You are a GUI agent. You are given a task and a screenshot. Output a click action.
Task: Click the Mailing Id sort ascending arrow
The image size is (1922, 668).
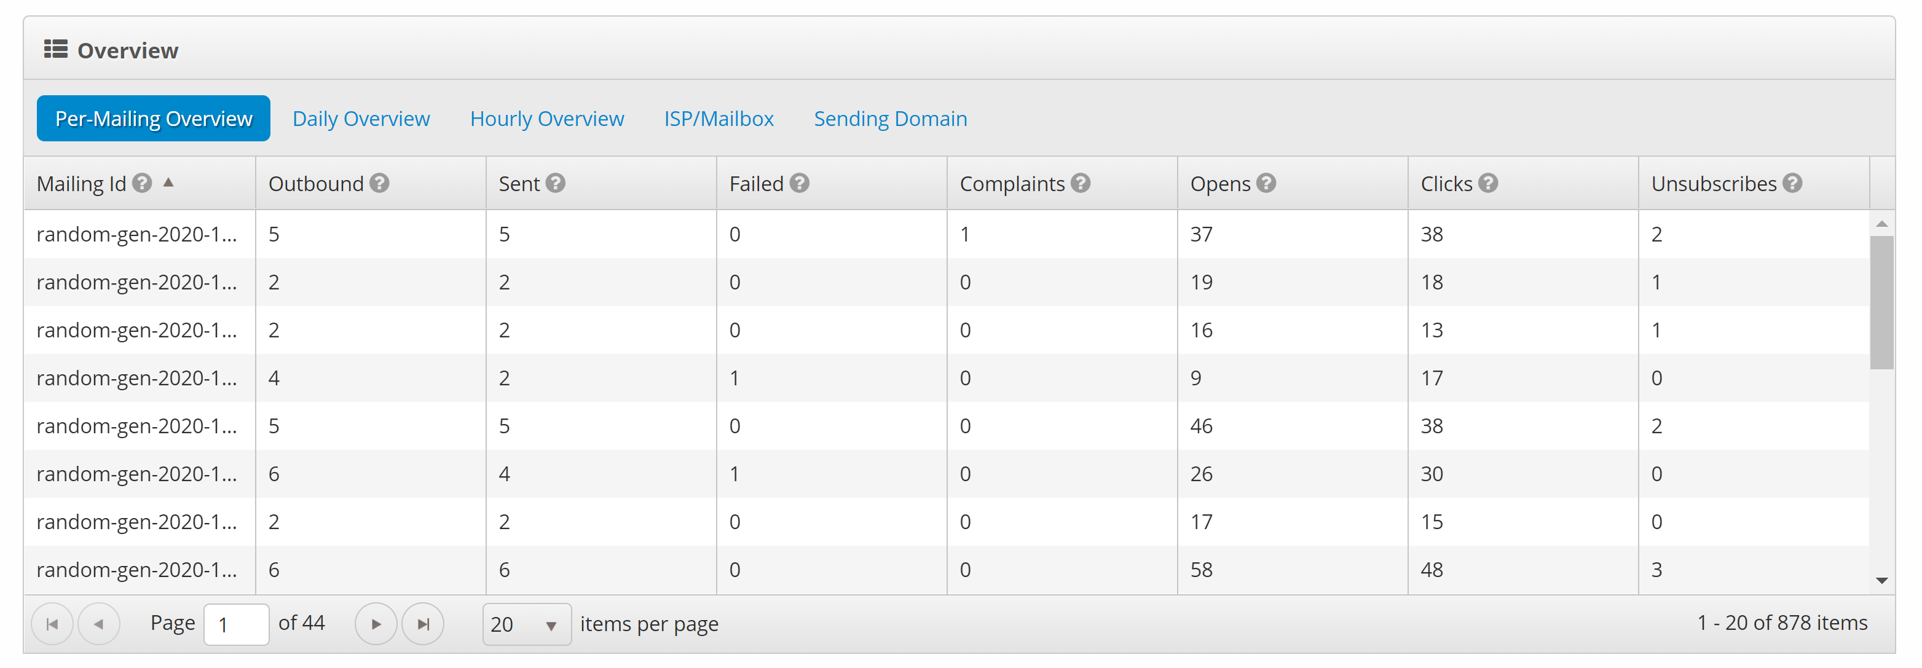[168, 182]
